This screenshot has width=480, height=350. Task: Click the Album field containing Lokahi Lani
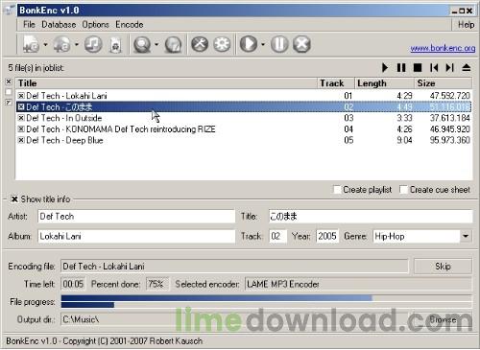(x=136, y=236)
